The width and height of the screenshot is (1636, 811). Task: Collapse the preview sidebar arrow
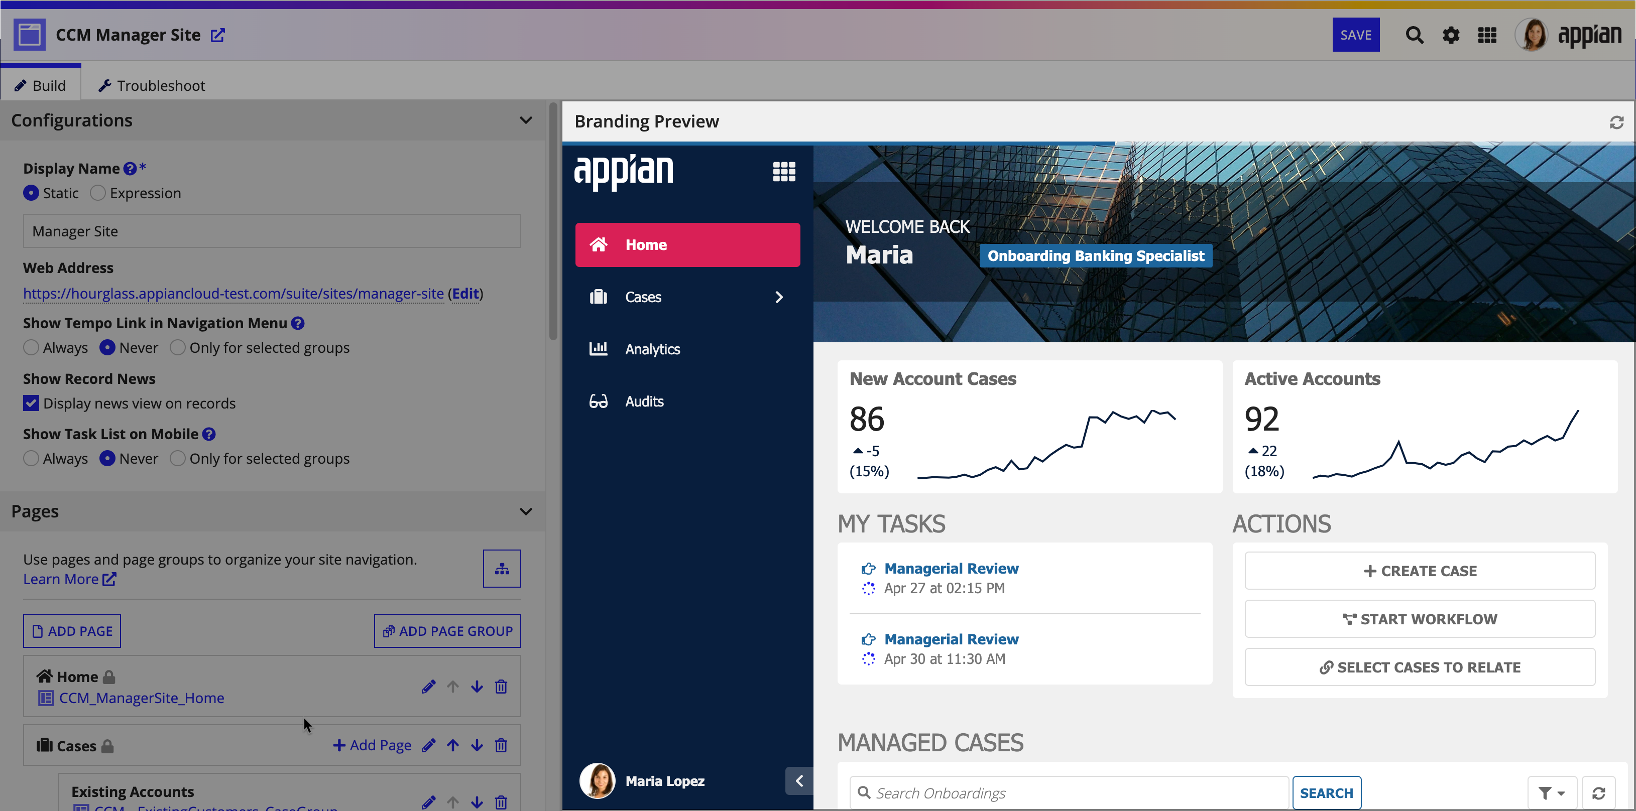click(799, 781)
